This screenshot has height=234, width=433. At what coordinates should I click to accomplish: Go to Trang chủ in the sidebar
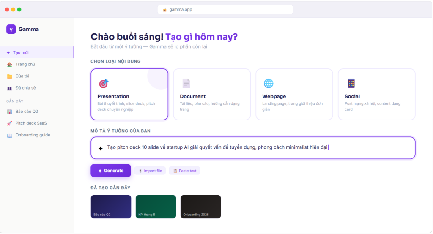pyautogui.click(x=37, y=64)
